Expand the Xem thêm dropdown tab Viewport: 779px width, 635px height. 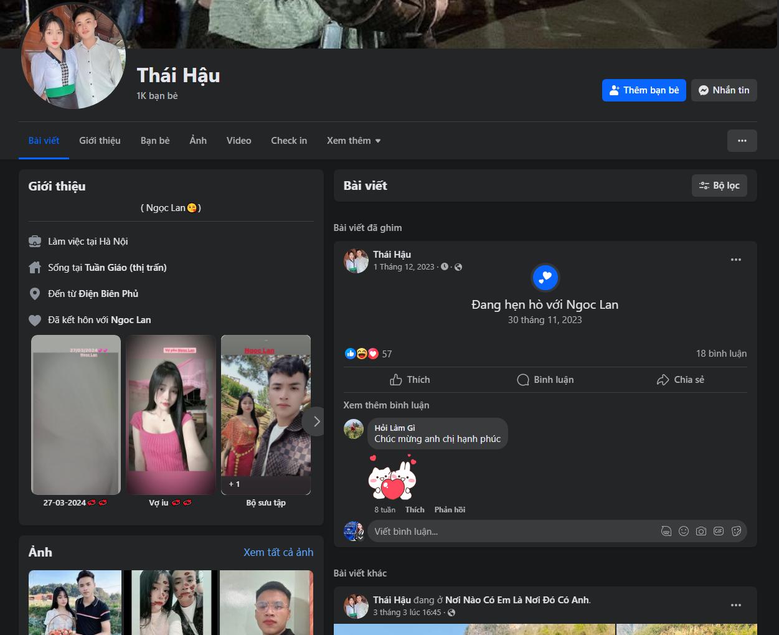pos(354,141)
